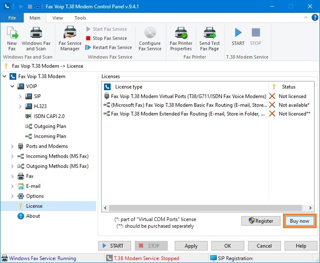
Task: Open Fax Printer Properties
Action: (181, 39)
